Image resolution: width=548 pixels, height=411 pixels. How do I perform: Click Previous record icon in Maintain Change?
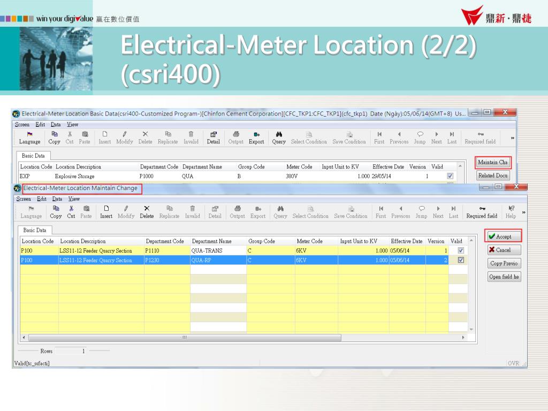401,208
